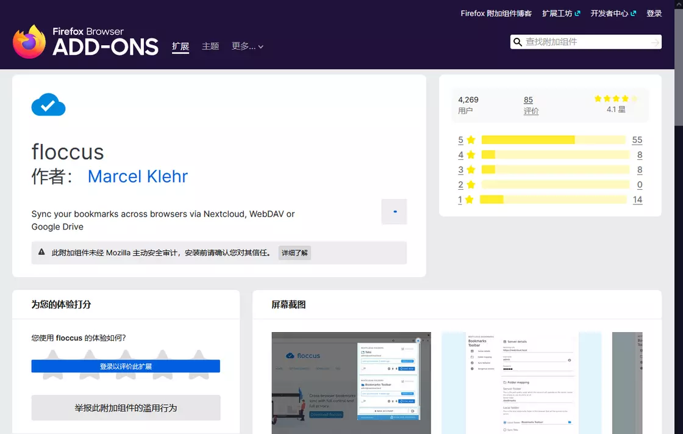683x434 pixels.
Task: Click the Firefox logo icon
Action: (29, 42)
